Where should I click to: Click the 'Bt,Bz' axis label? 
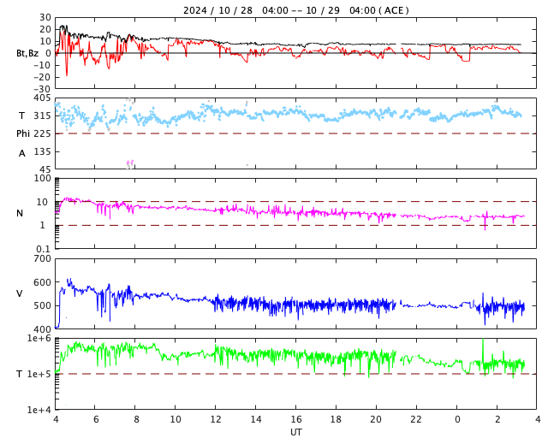27,53
